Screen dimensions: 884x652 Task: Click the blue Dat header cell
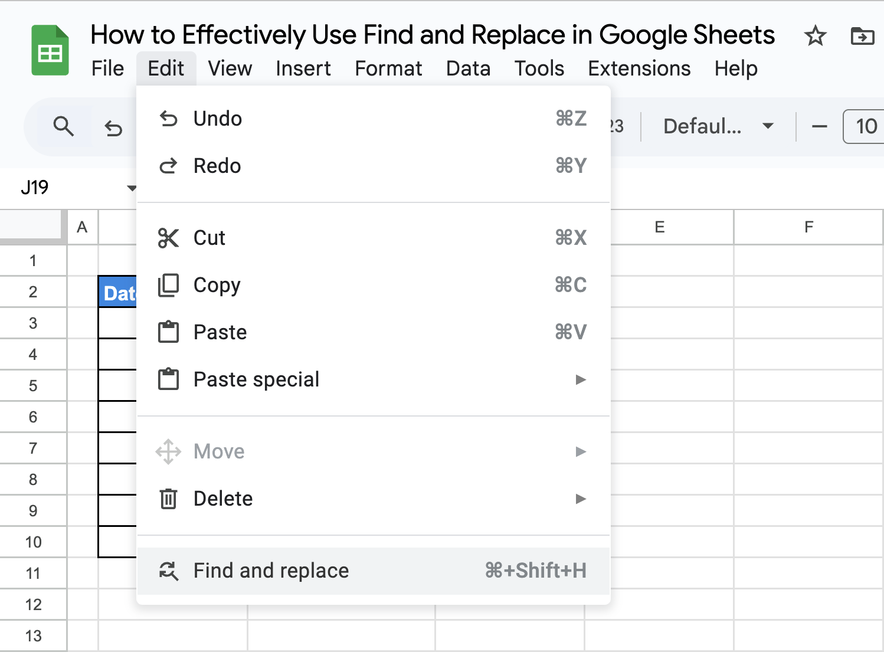coord(118,292)
